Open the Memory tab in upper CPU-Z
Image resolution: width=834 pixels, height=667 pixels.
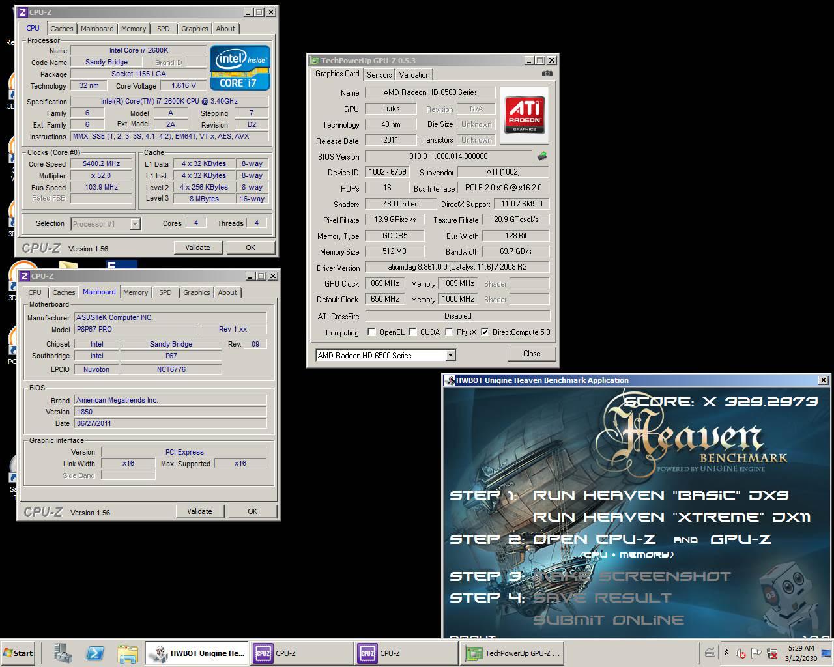coord(134,29)
